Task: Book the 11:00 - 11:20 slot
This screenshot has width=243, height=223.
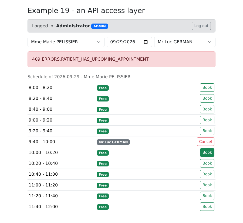Action: tap(207, 185)
